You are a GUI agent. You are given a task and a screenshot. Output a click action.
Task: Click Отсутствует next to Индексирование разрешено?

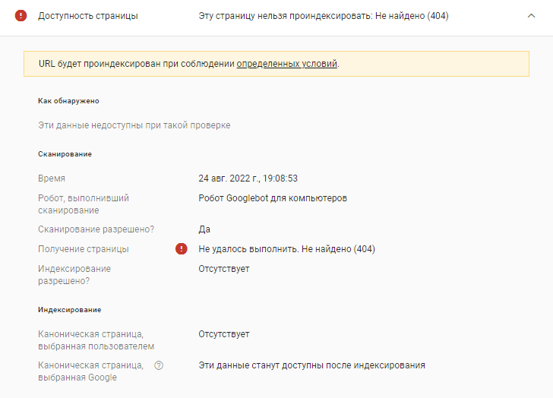pos(224,269)
